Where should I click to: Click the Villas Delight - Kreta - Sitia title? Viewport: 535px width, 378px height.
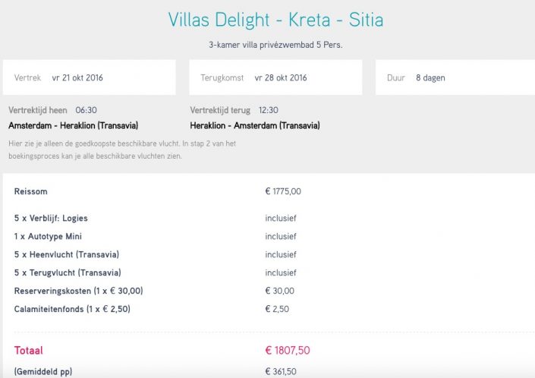click(275, 20)
